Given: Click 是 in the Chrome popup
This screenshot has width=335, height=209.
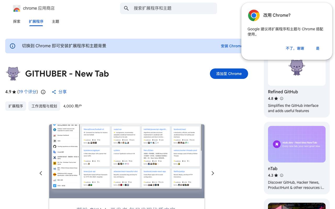Looking at the screenshot, I should point(318,48).
